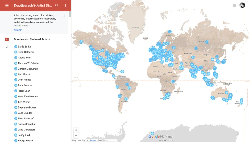Click the pin near Mongolia east
The image size is (250, 142).
pos(217,57)
